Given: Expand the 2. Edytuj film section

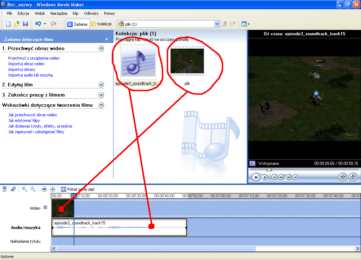Looking at the screenshot, I should [x=101, y=85].
